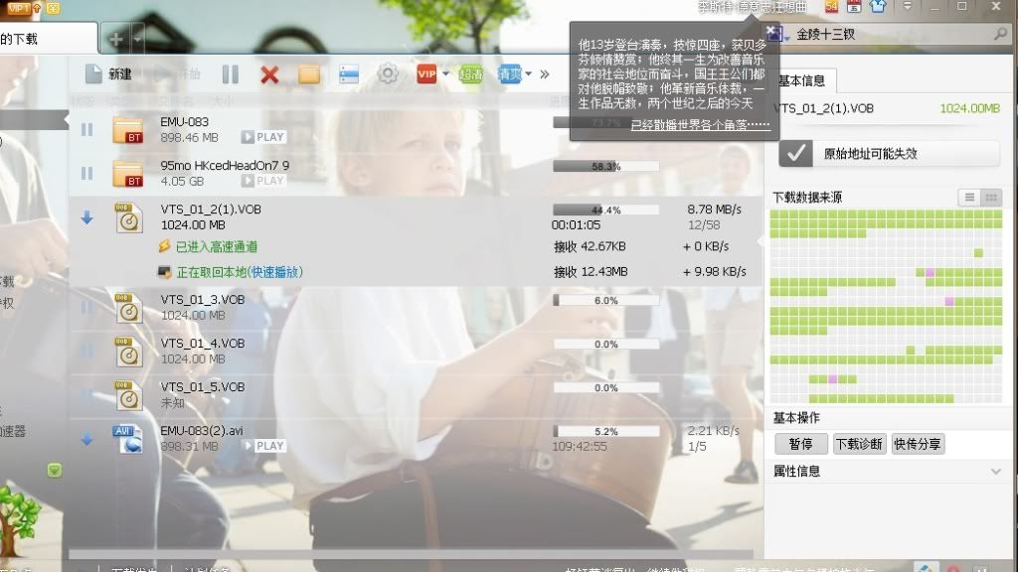Screen dimensions: 1018x572
Task: Expand toolbar overflow with the double chevron
Action: coord(545,73)
